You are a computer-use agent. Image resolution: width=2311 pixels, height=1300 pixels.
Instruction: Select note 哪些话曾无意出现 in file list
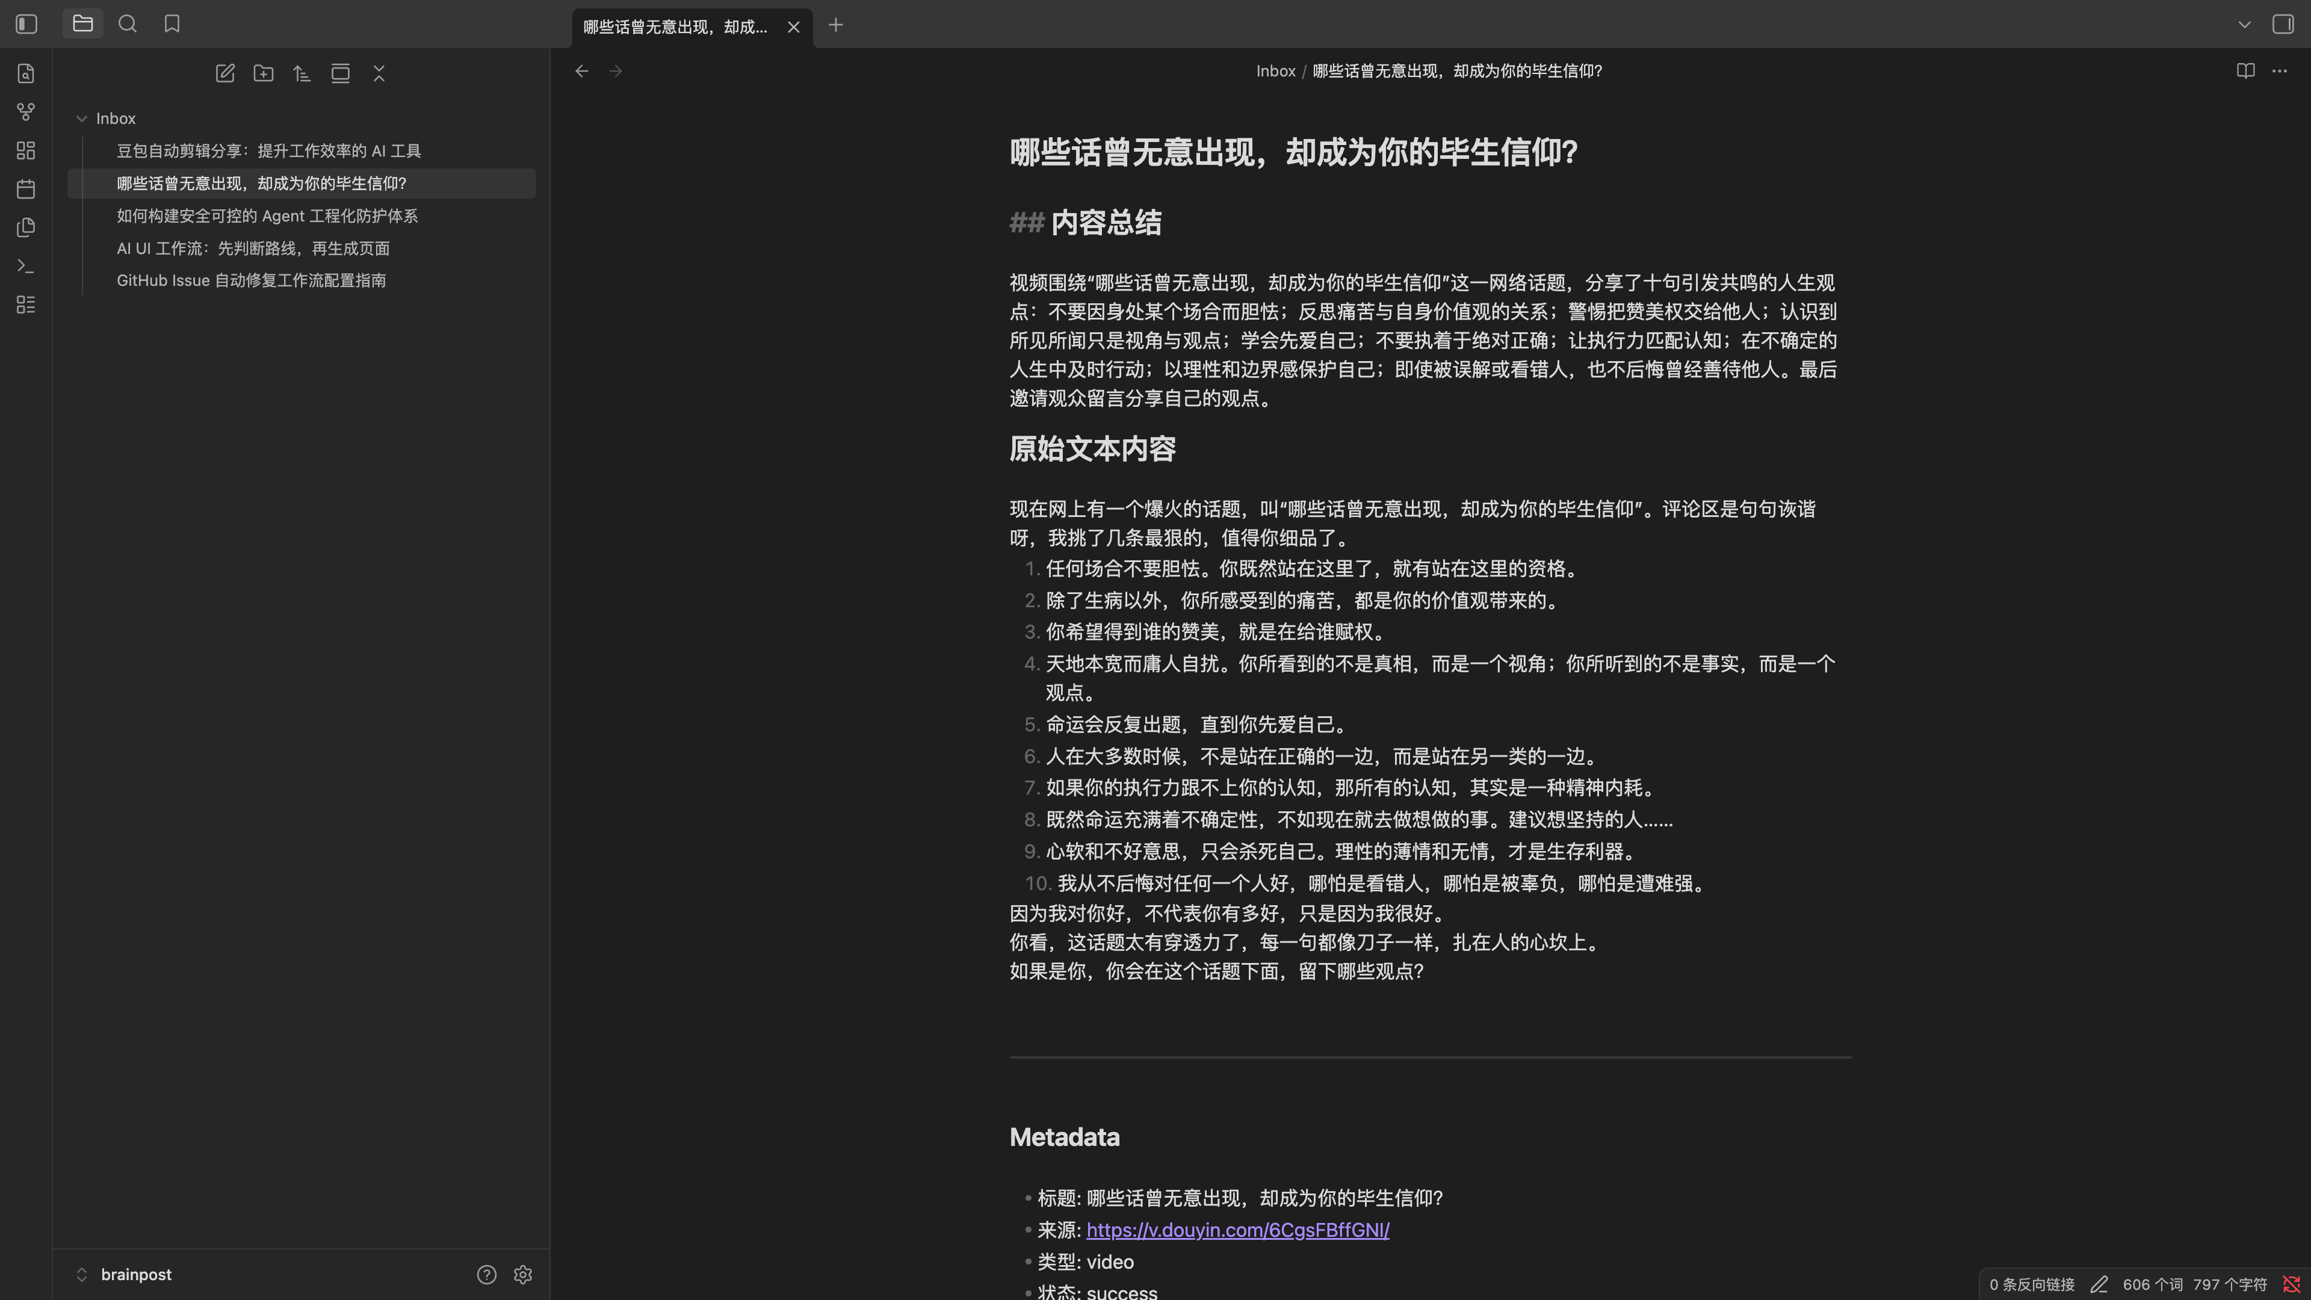[x=302, y=183]
